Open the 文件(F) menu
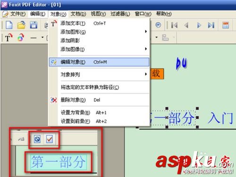 point(18,14)
